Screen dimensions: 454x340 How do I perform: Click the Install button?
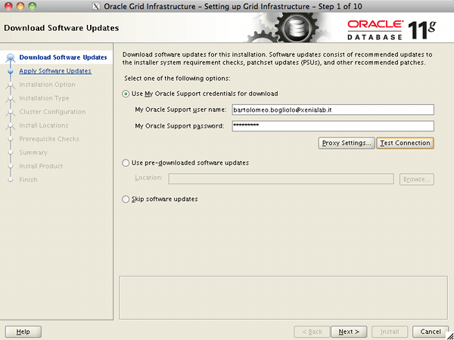click(x=390, y=332)
